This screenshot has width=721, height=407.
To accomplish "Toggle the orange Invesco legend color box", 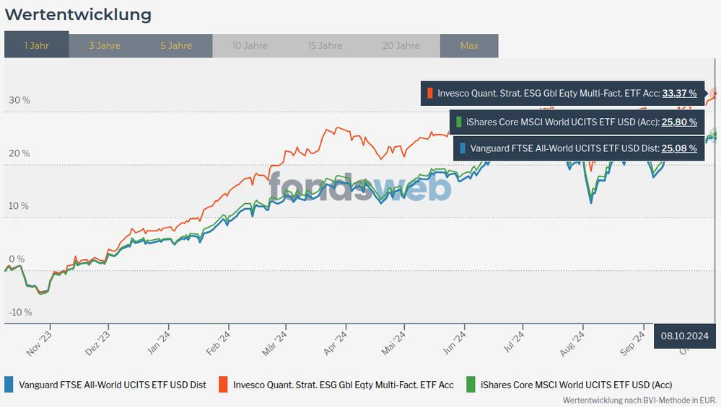I will (223, 385).
